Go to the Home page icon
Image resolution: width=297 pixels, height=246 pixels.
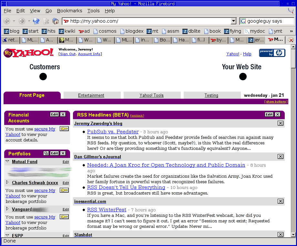pos(56,21)
